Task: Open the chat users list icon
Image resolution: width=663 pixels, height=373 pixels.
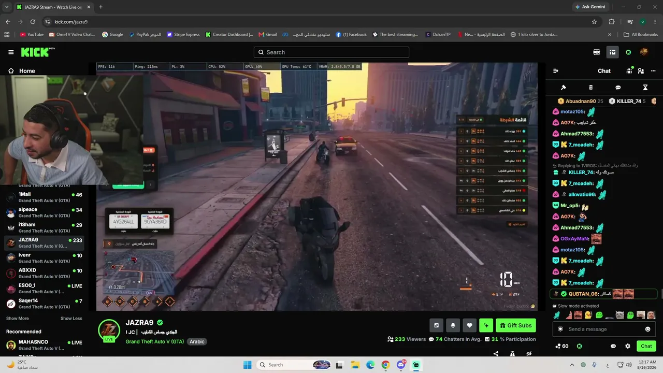Action: coord(641,71)
